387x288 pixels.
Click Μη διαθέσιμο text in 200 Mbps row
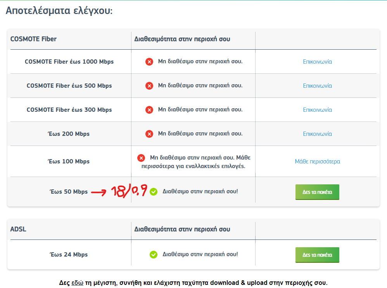pos(200,134)
